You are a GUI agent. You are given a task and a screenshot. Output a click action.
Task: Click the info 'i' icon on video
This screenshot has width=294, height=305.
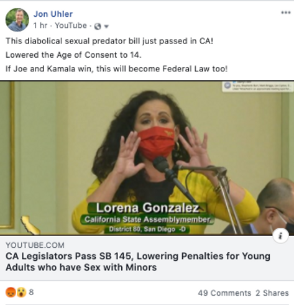click(x=280, y=235)
